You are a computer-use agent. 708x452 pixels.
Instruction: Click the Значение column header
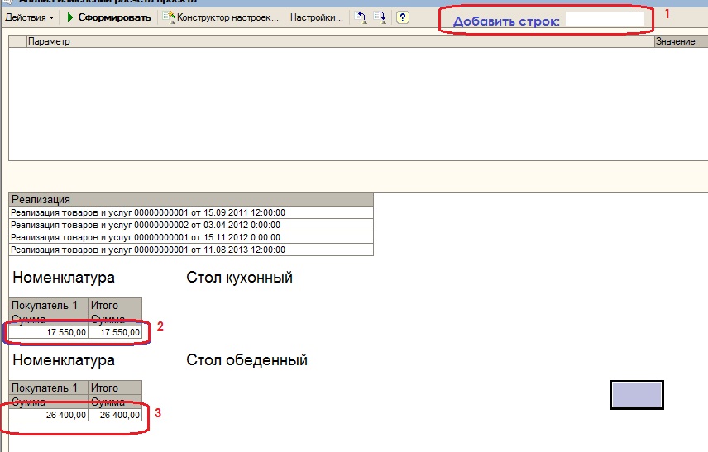678,41
